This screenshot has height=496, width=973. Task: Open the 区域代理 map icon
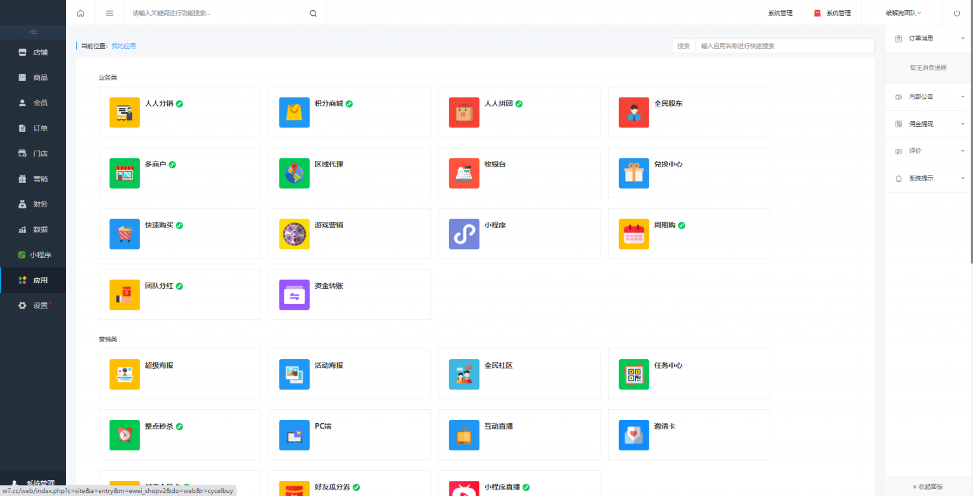295,173
